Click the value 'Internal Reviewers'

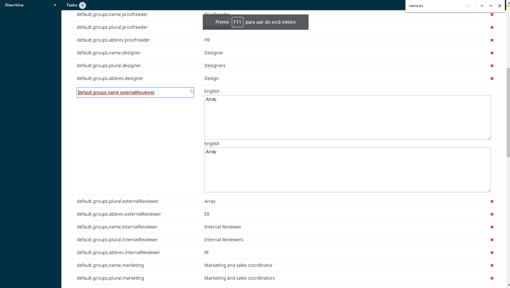click(224, 240)
